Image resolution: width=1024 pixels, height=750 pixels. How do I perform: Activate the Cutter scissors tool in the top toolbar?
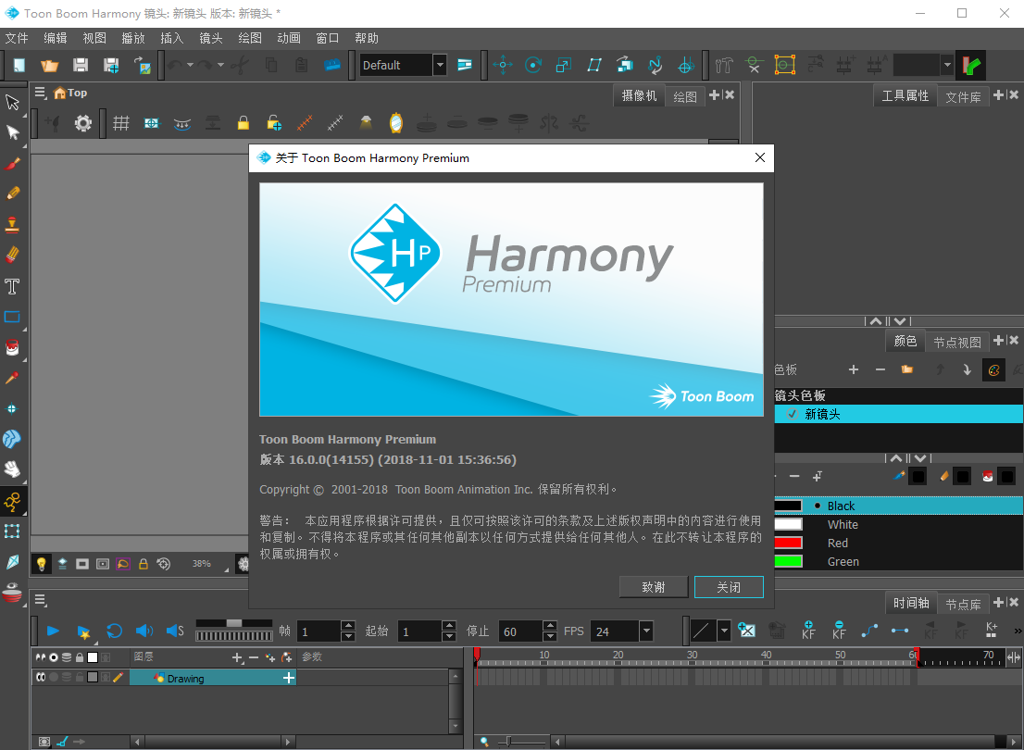[x=240, y=65]
